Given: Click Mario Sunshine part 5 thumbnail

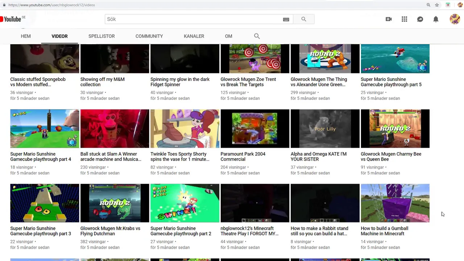Looking at the screenshot, I should coord(395,59).
